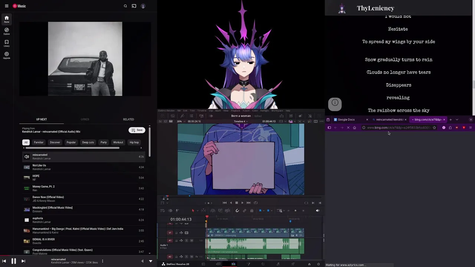Open the Fairlight page music note icon
Viewport: 475px width, 267px height.
278,264
